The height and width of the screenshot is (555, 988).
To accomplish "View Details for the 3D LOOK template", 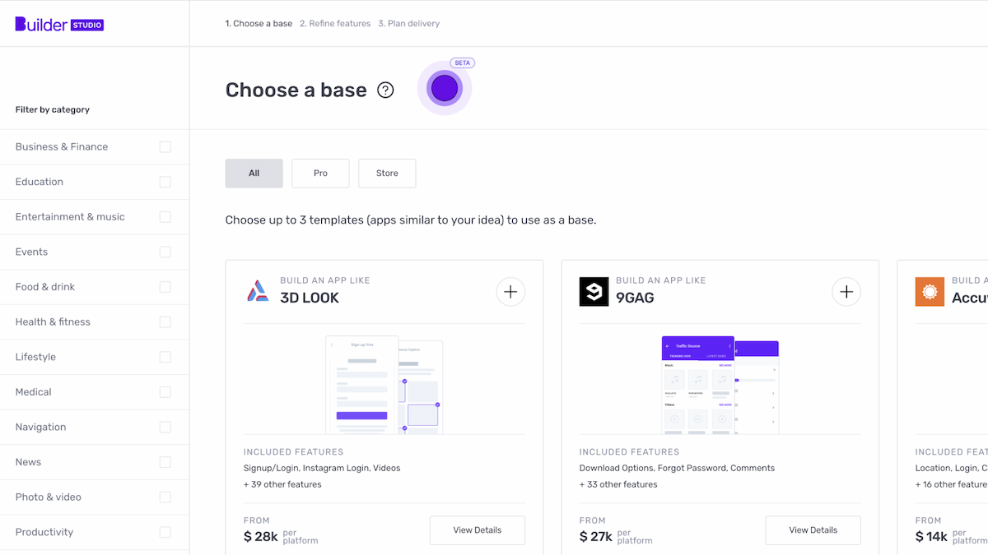I will tap(478, 530).
